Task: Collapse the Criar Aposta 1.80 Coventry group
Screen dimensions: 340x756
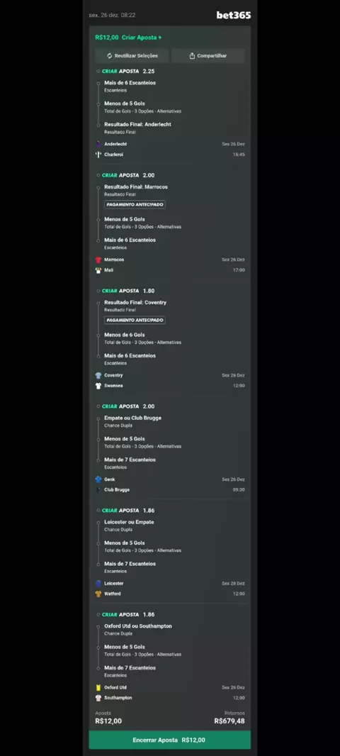Action: [98, 291]
